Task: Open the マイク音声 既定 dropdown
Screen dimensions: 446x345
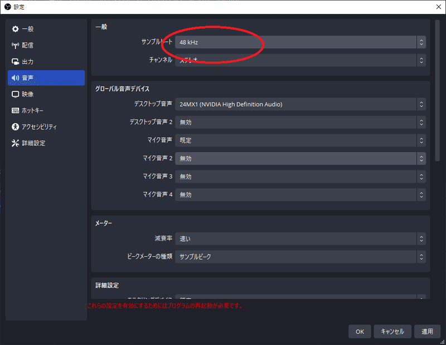Action: pos(300,140)
